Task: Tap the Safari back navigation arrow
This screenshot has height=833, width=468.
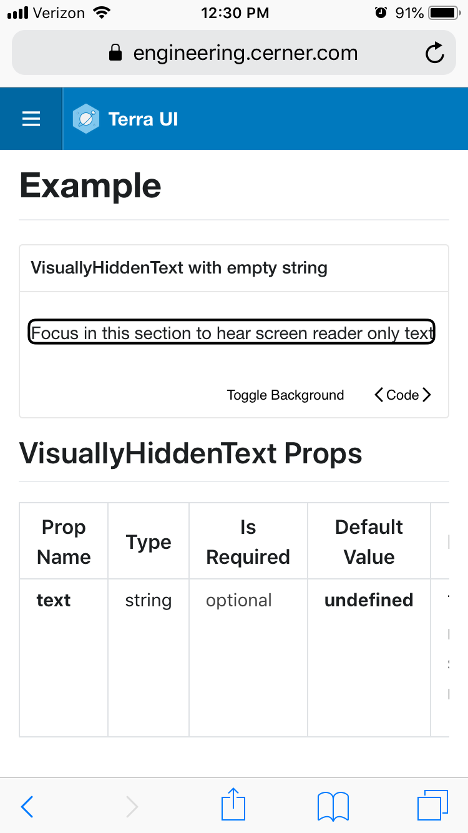Action: [x=26, y=806]
